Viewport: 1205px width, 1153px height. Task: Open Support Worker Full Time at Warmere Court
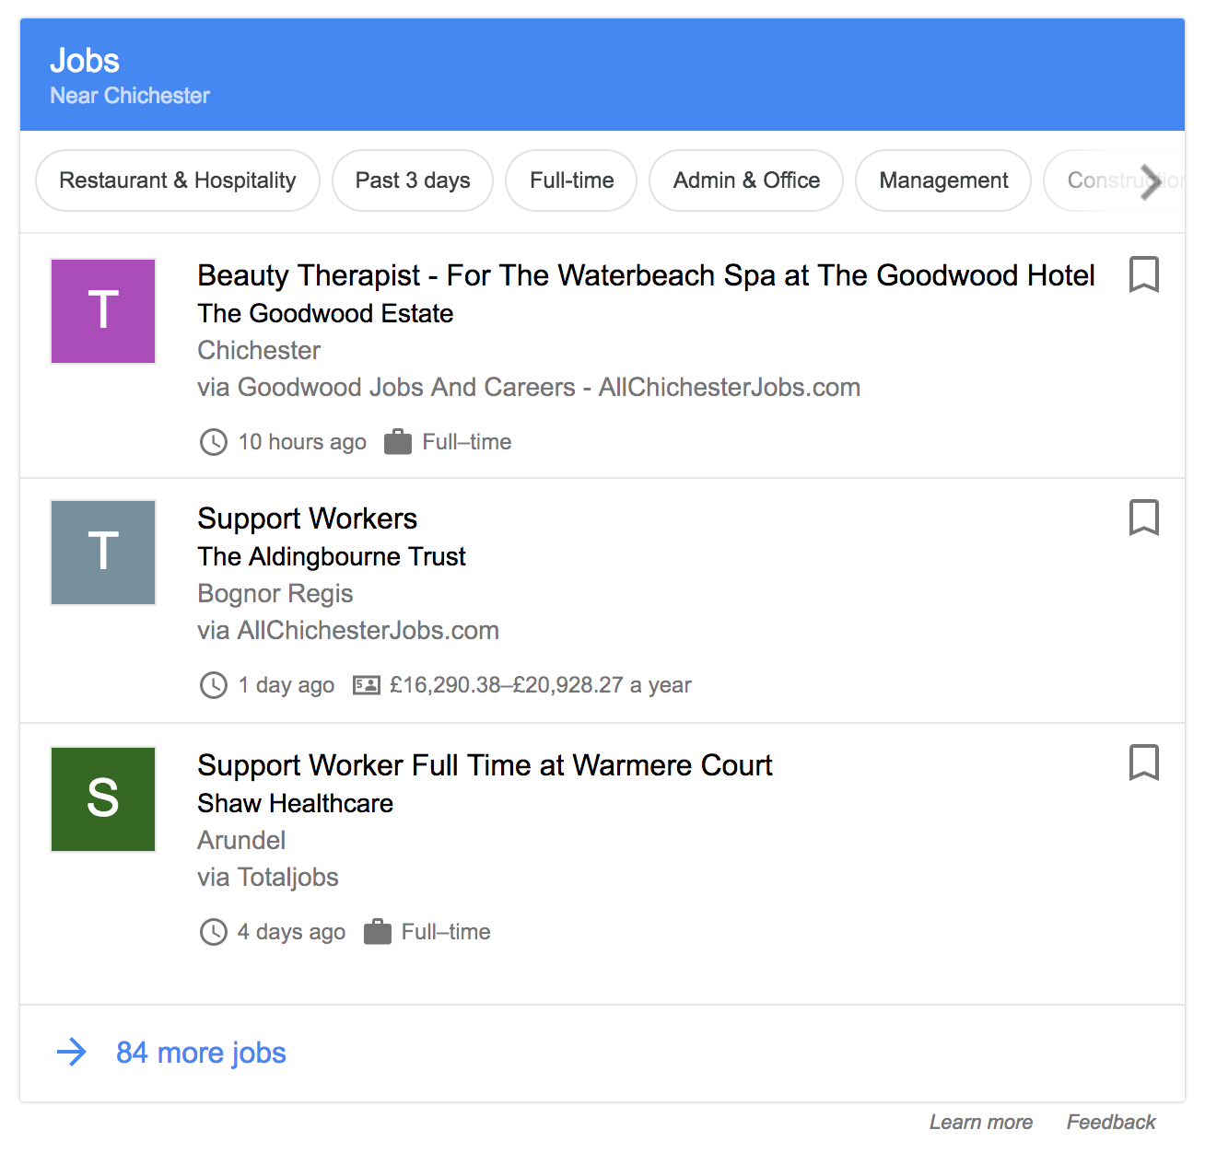tap(485, 765)
